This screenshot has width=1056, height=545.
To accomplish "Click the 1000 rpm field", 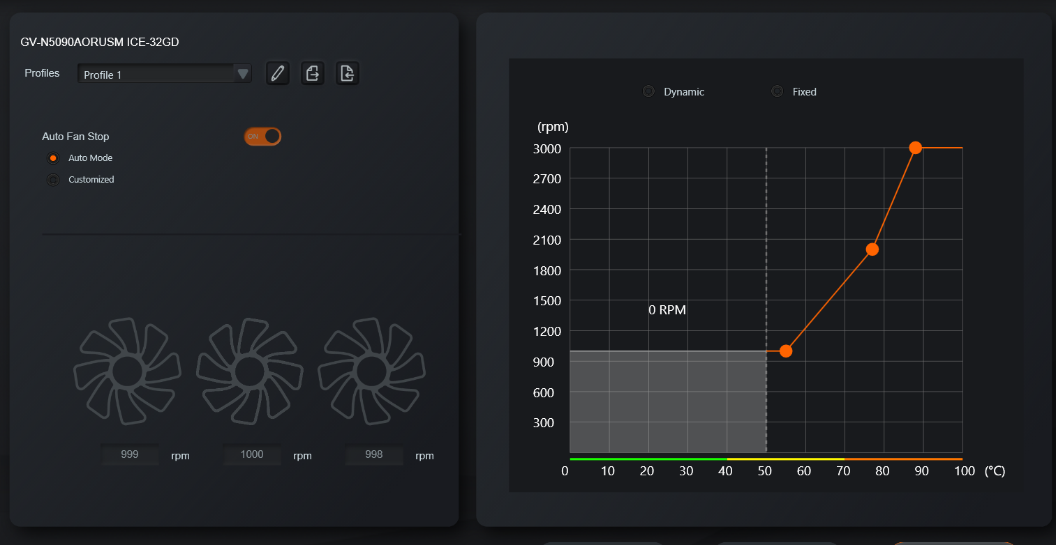I will click(x=252, y=454).
